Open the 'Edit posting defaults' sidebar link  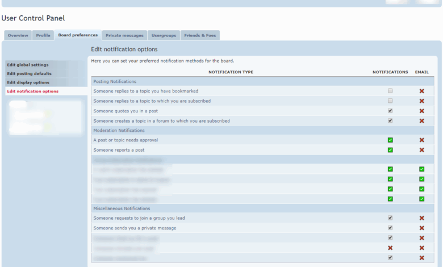click(x=29, y=73)
